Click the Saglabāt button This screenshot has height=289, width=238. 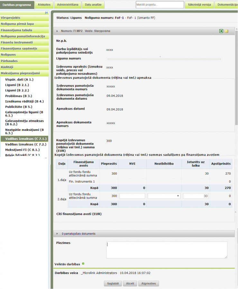tap(113, 284)
